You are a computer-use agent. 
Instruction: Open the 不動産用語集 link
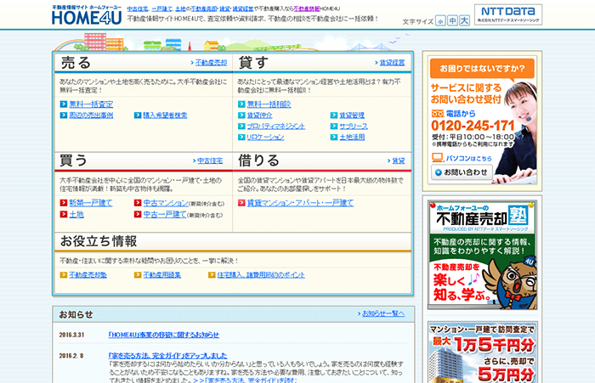[162, 275]
